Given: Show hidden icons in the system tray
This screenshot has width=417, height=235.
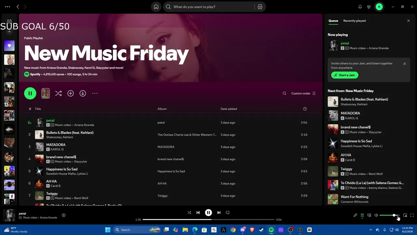Looking at the screenshot, I should (371, 230).
